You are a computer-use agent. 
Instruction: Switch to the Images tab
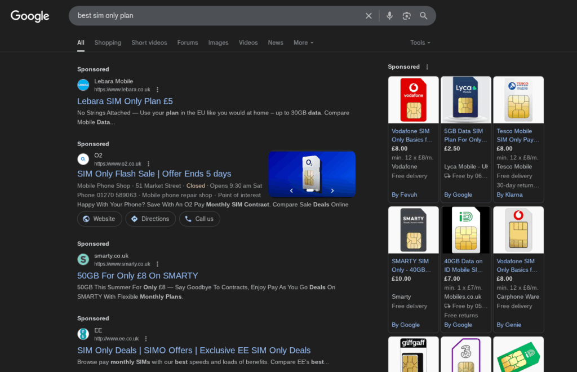pyautogui.click(x=218, y=43)
